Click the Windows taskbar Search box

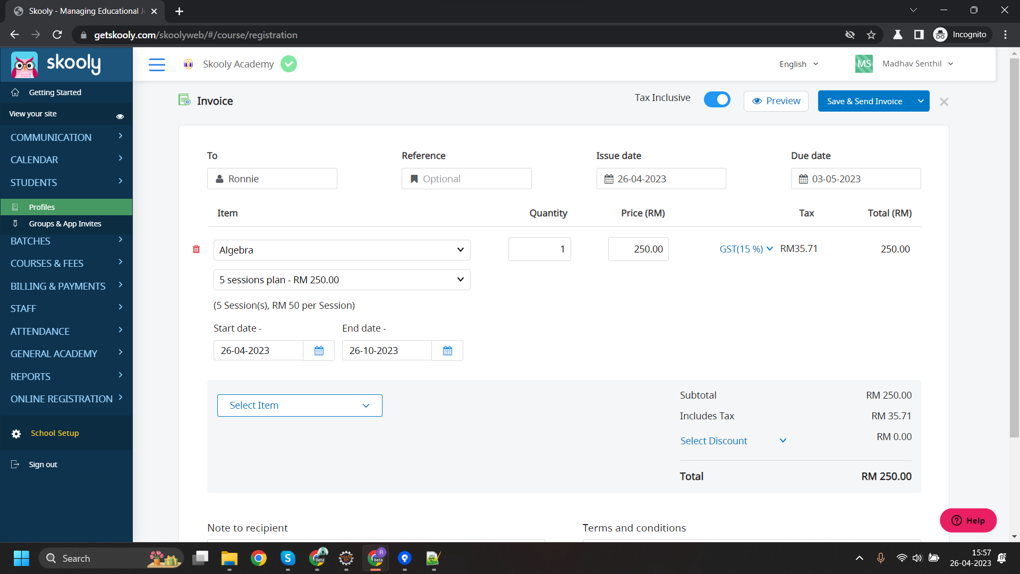click(111, 558)
